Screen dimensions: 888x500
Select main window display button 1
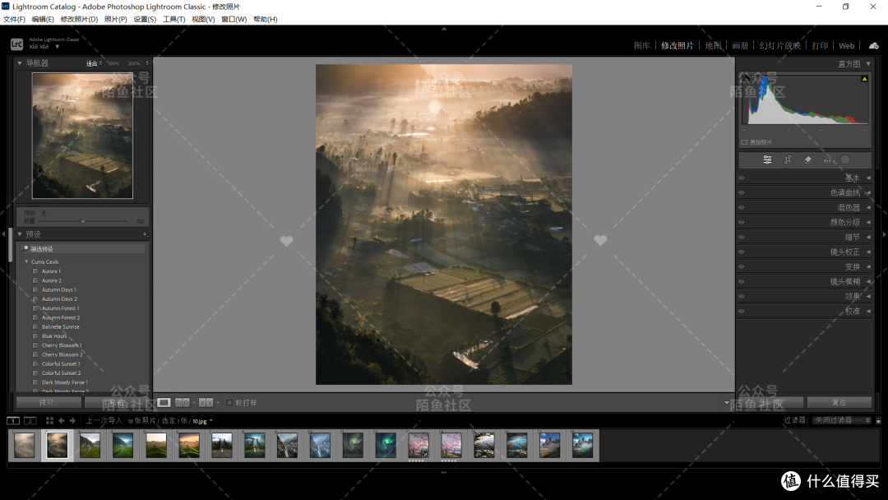point(13,421)
